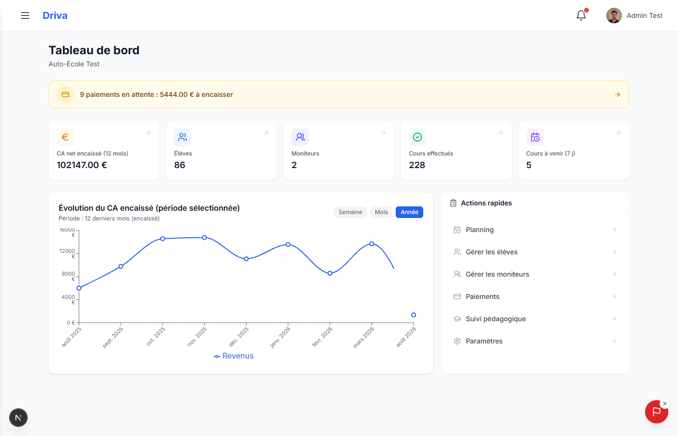
Task: Open the pending payments banner arrow
Action: (x=617, y=94)
